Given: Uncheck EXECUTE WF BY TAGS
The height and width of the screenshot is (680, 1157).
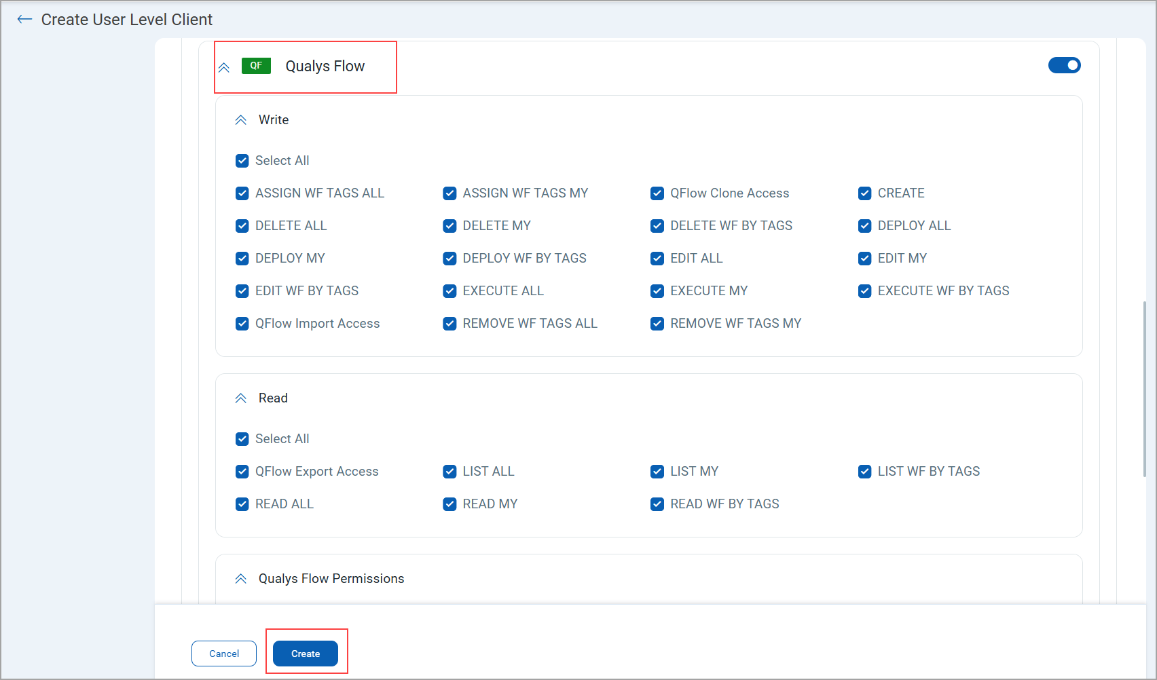Looking at the screenshot, I should click(x=865, y=291).
